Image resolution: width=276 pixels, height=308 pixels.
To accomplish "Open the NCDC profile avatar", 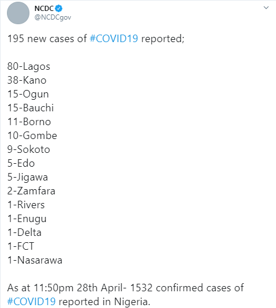I will 18,13.
